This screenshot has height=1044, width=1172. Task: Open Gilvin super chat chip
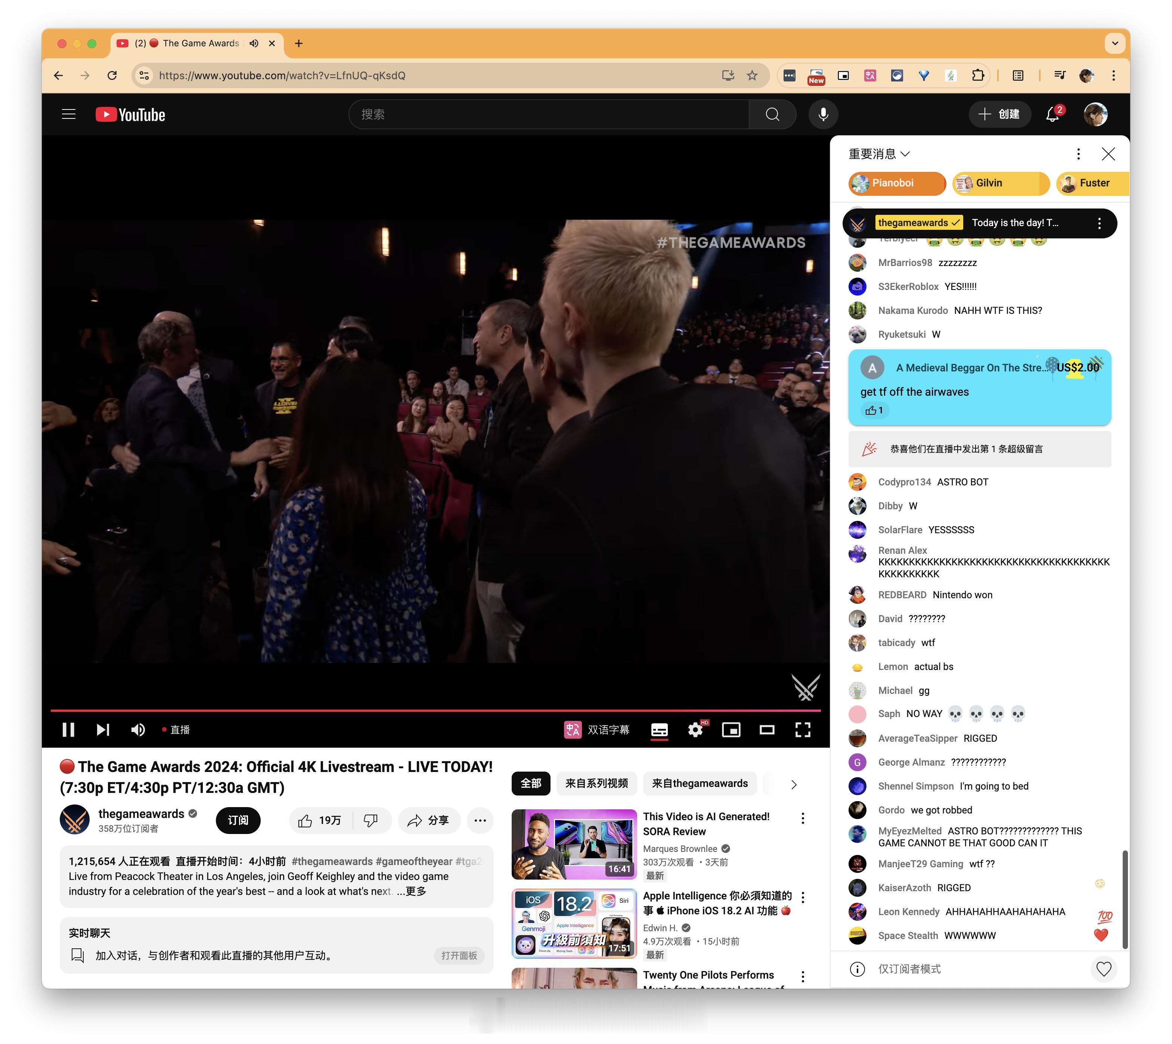click(x=1001, y=183)
